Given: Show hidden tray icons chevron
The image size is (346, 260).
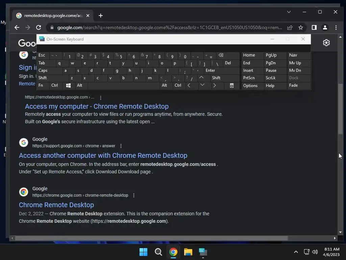Looking at the screenshot, I should (296, 252).
